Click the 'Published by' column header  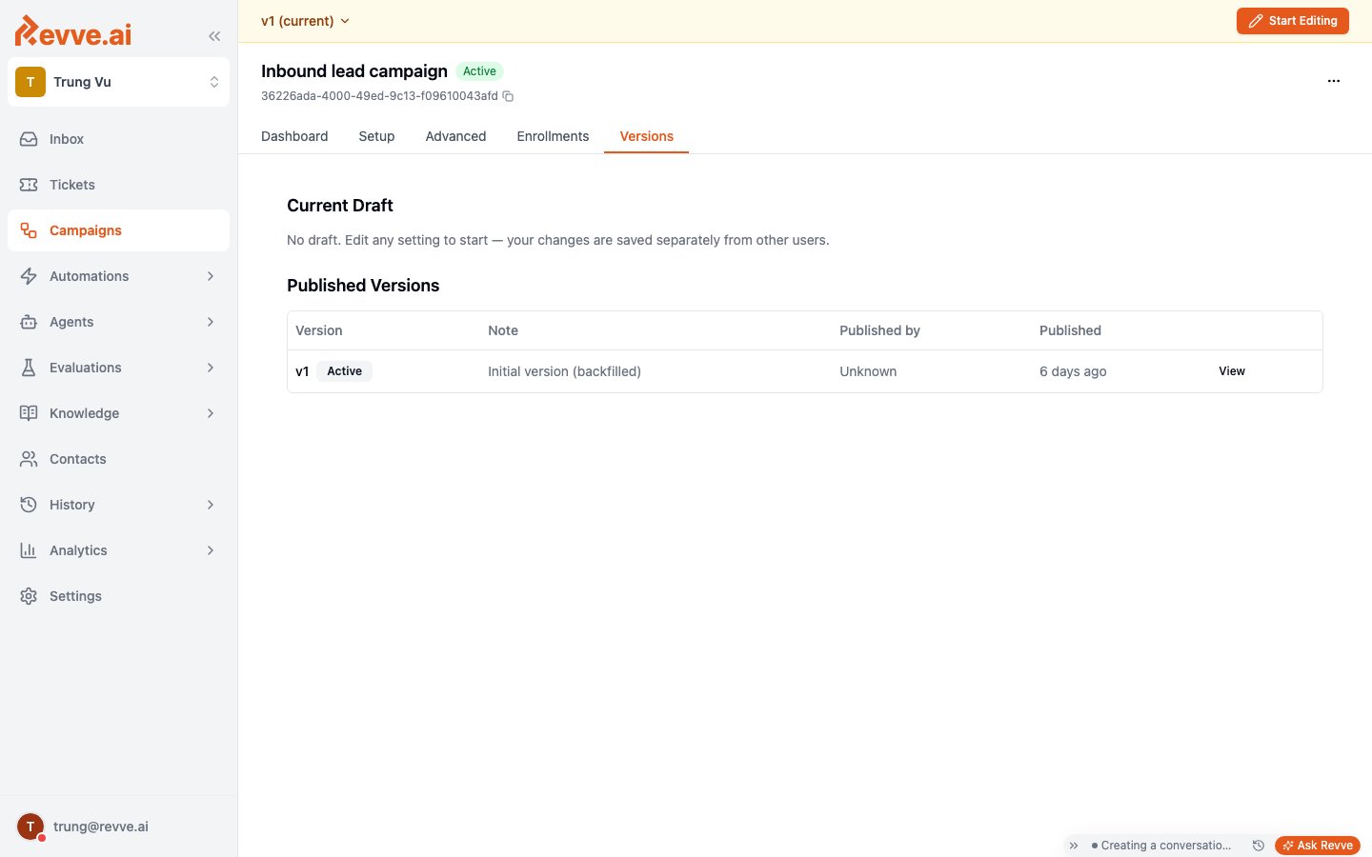coord(879,330)
